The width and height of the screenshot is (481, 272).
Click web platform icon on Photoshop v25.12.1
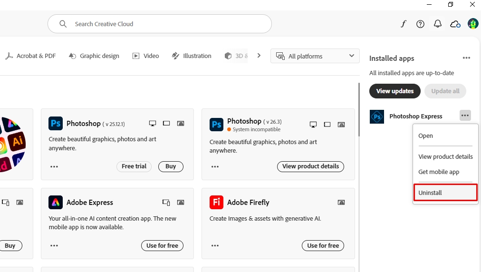181,124
